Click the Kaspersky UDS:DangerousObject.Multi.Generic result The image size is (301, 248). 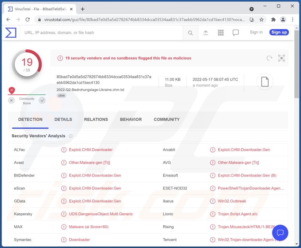point(101,214)
